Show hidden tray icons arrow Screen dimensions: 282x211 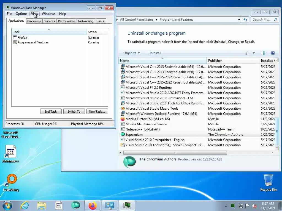226,206
